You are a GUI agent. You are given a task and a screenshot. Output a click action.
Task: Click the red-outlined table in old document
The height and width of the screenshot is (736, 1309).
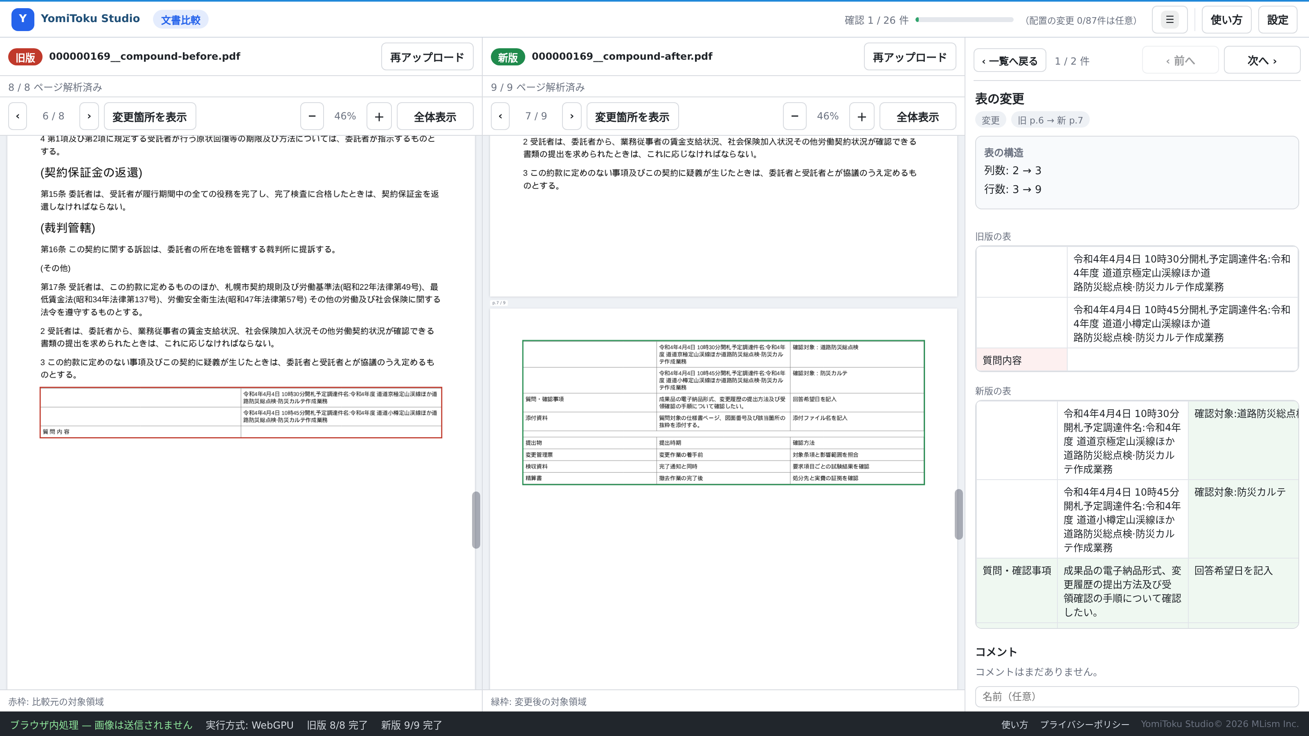pyautogui.click(x=241, y=413)
